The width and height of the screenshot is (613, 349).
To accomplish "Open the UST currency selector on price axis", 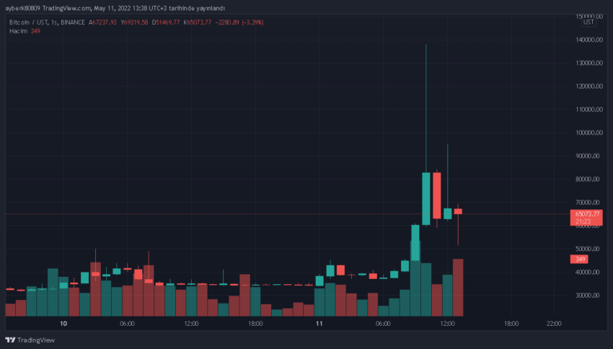I will (588, 22).
